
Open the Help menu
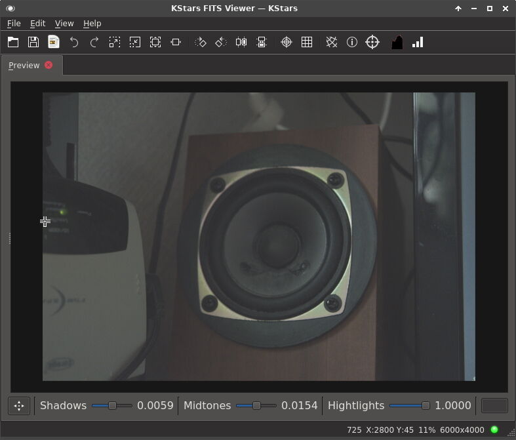pyautogui.click(x=92, y=23)
